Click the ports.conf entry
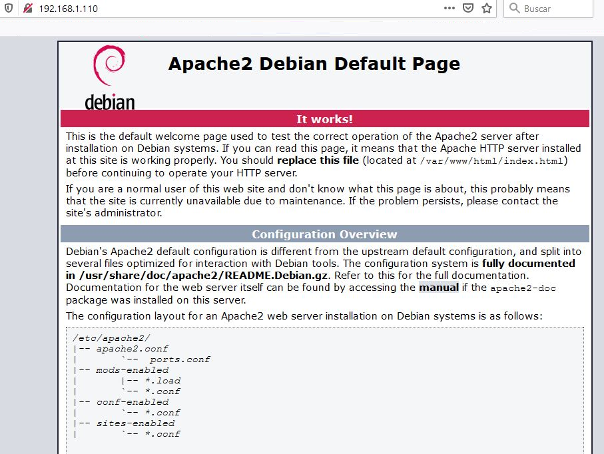 (x=180, y=359)
